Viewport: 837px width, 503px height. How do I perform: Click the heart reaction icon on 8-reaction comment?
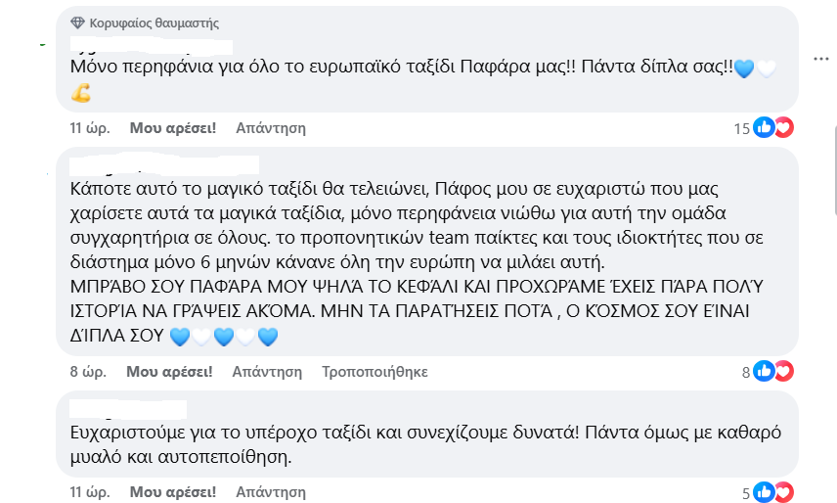(784, 371)
